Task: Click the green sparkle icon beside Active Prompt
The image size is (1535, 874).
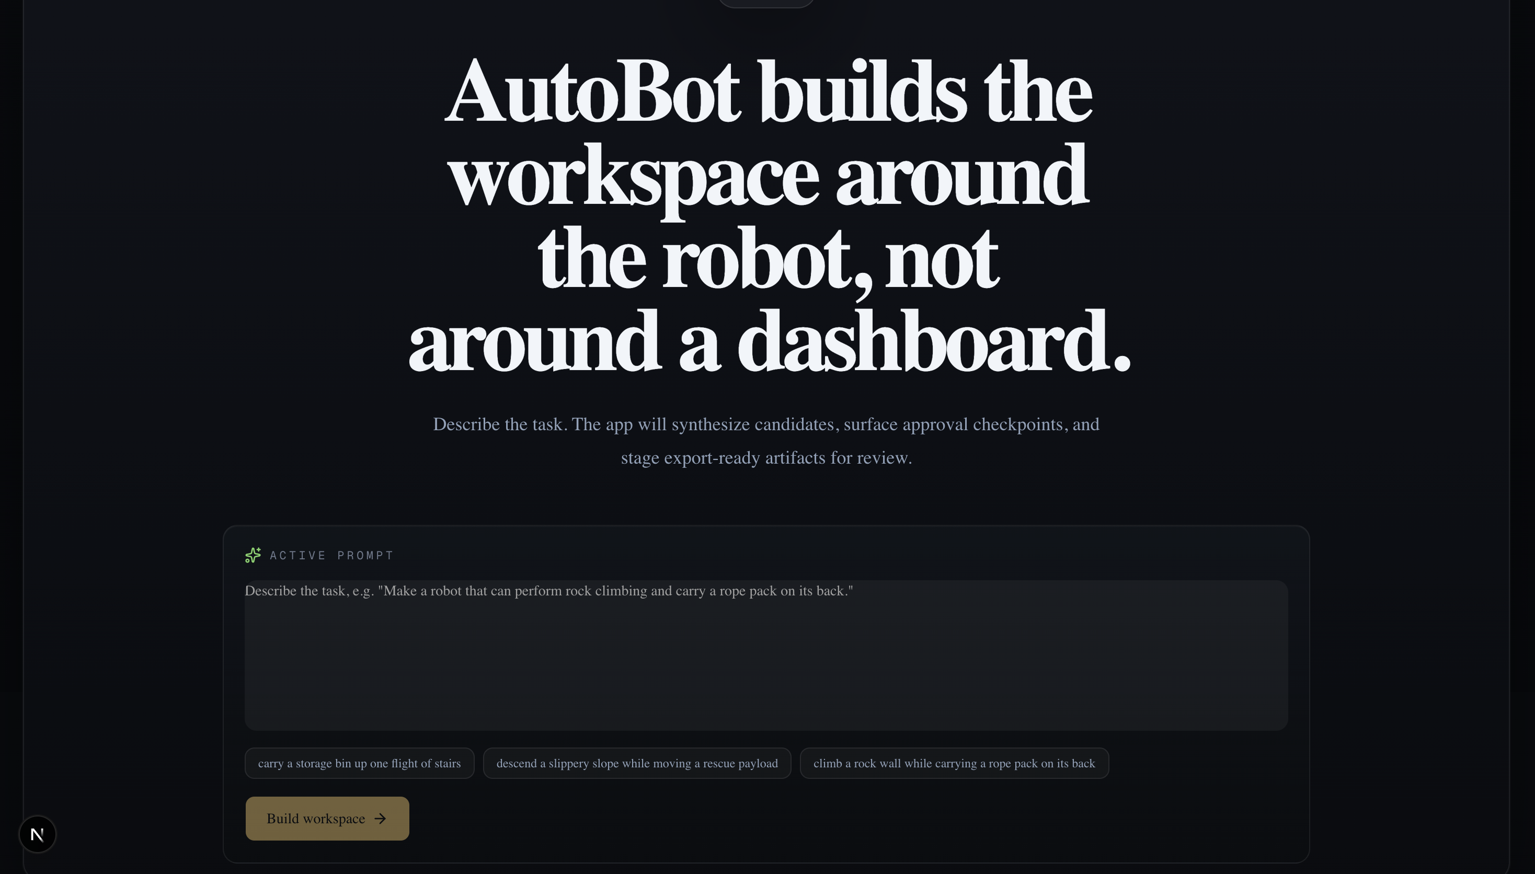Action: [253, 555]
